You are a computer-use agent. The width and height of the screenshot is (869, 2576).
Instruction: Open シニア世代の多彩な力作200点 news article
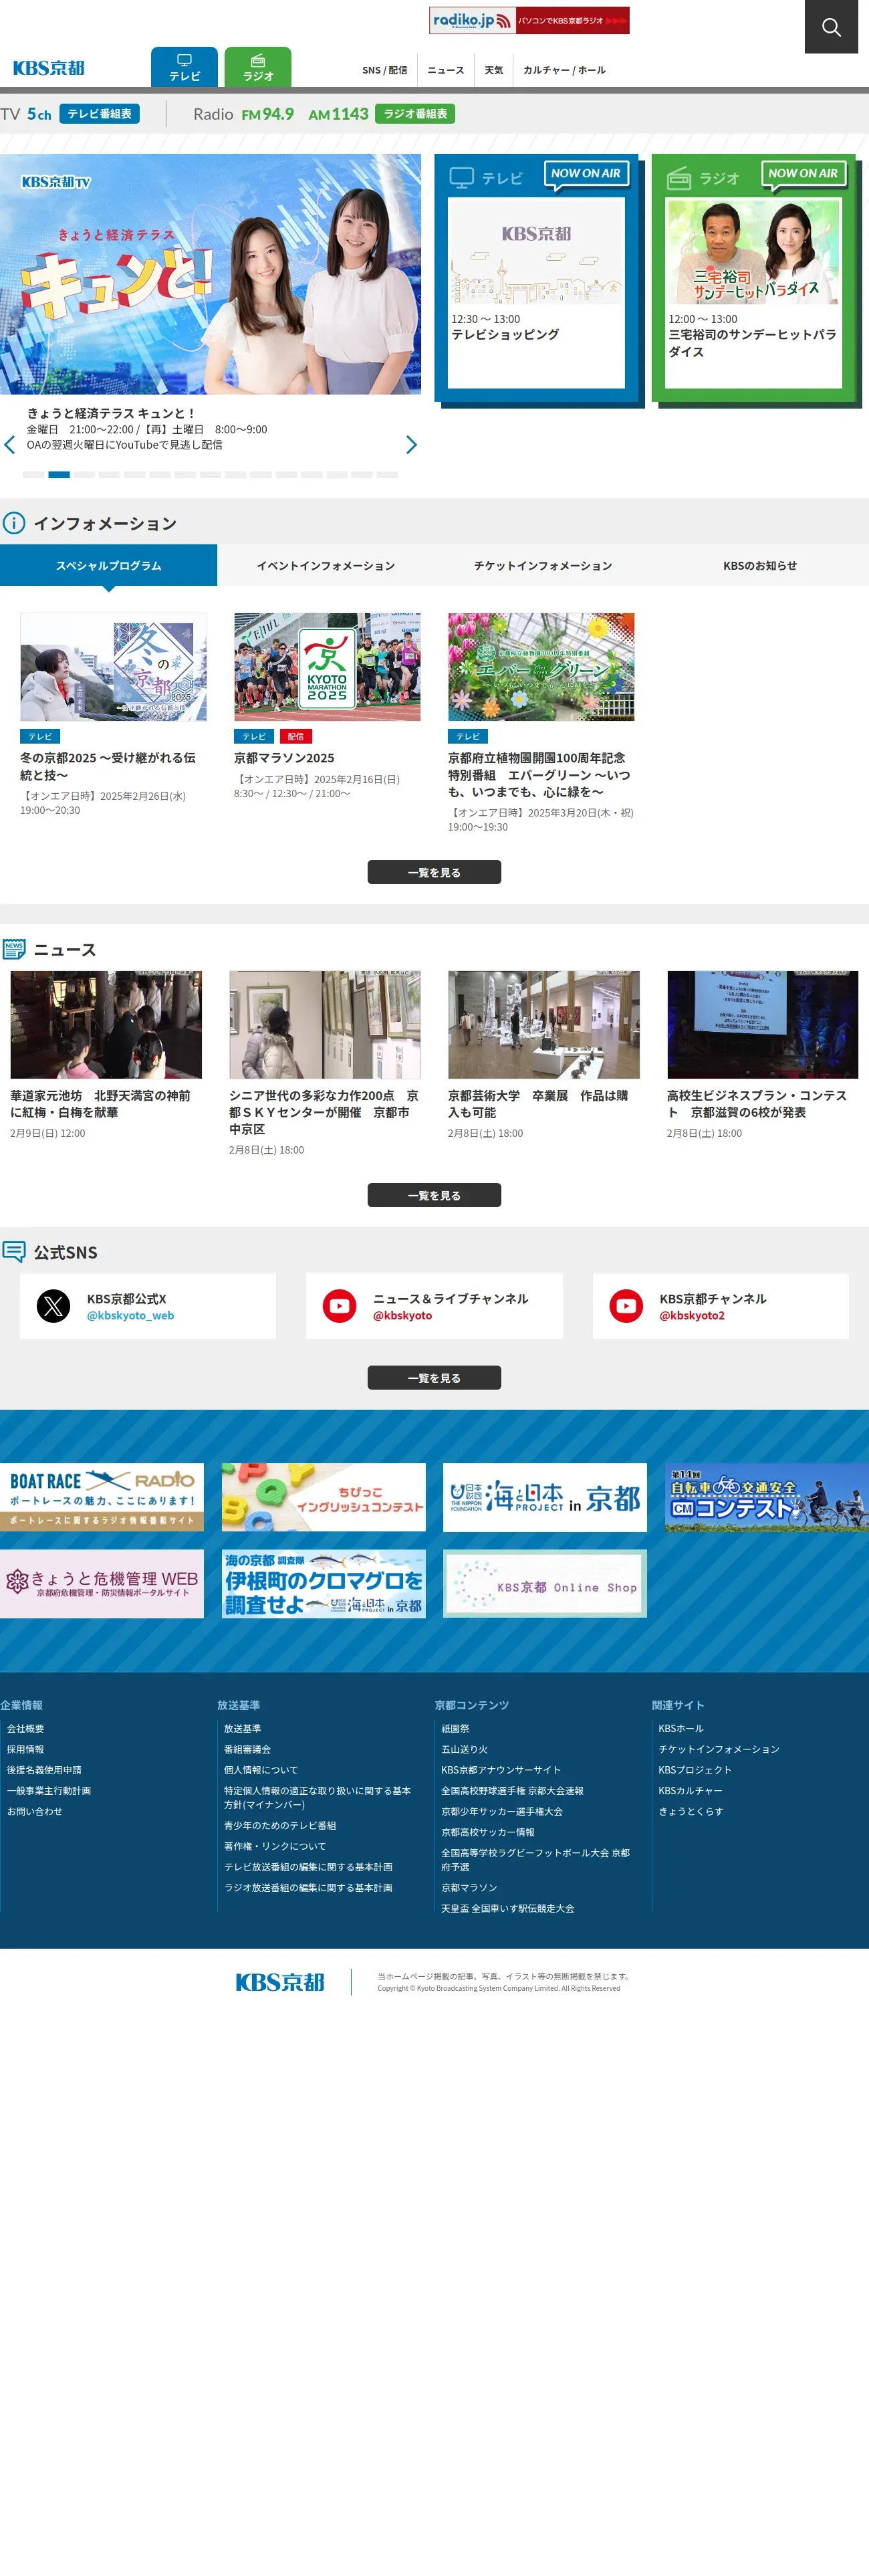(324, 1112)
